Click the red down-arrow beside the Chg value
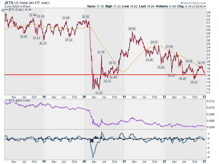 [x=205, y=6]
